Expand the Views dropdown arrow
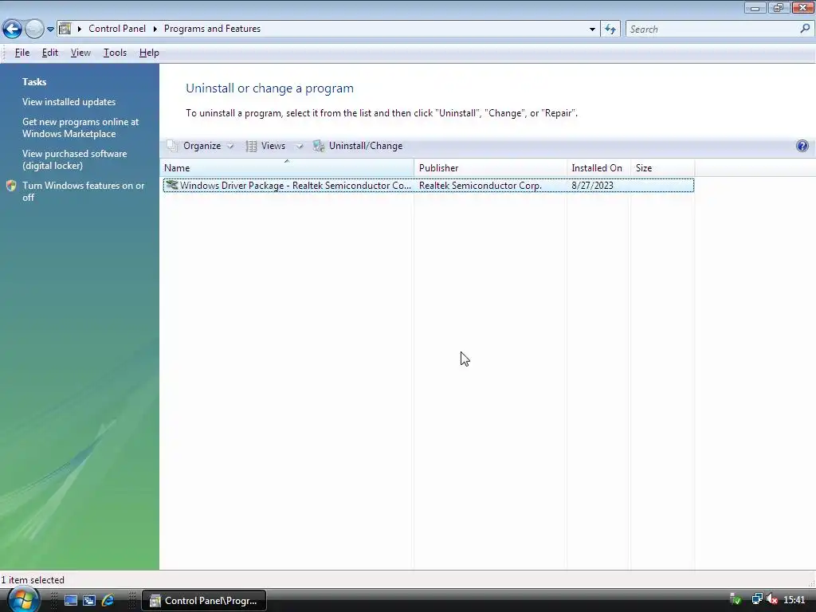This screenshot has width=816, height=612. tap(300, 147)
